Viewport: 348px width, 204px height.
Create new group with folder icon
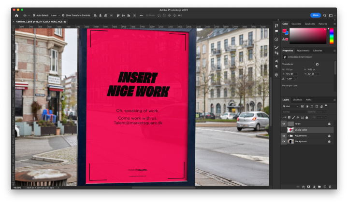pos(319,187)
